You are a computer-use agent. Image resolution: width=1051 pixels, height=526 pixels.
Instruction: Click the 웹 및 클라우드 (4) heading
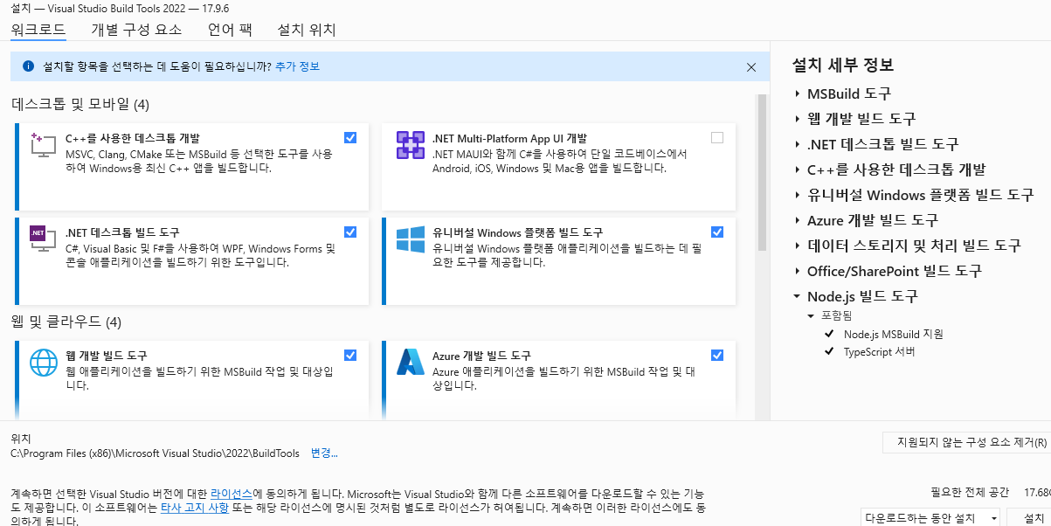66,322
